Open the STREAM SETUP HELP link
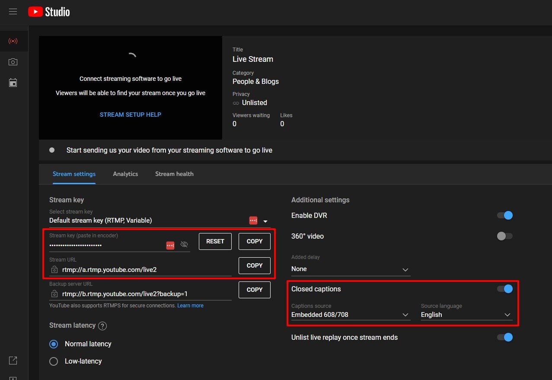Screen dimensions: 552x380 131,115
